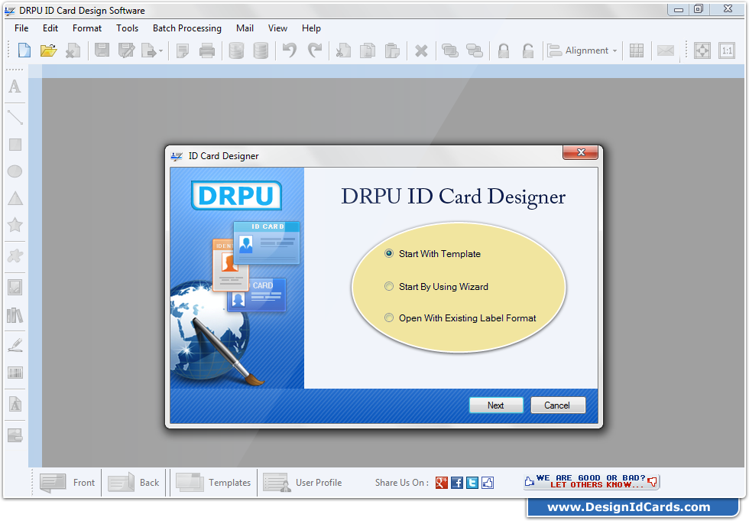Click the Paste clipboard icon
This screenshot has height=521, width=749.
[x=392, y=50]
